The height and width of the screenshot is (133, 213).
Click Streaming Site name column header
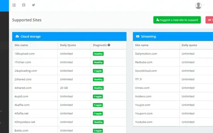(x=142, y=45)
